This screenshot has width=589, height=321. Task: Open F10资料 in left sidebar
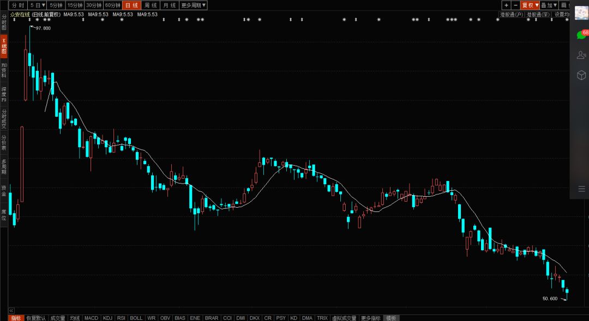pyautogui.click(x=4, y=70)
